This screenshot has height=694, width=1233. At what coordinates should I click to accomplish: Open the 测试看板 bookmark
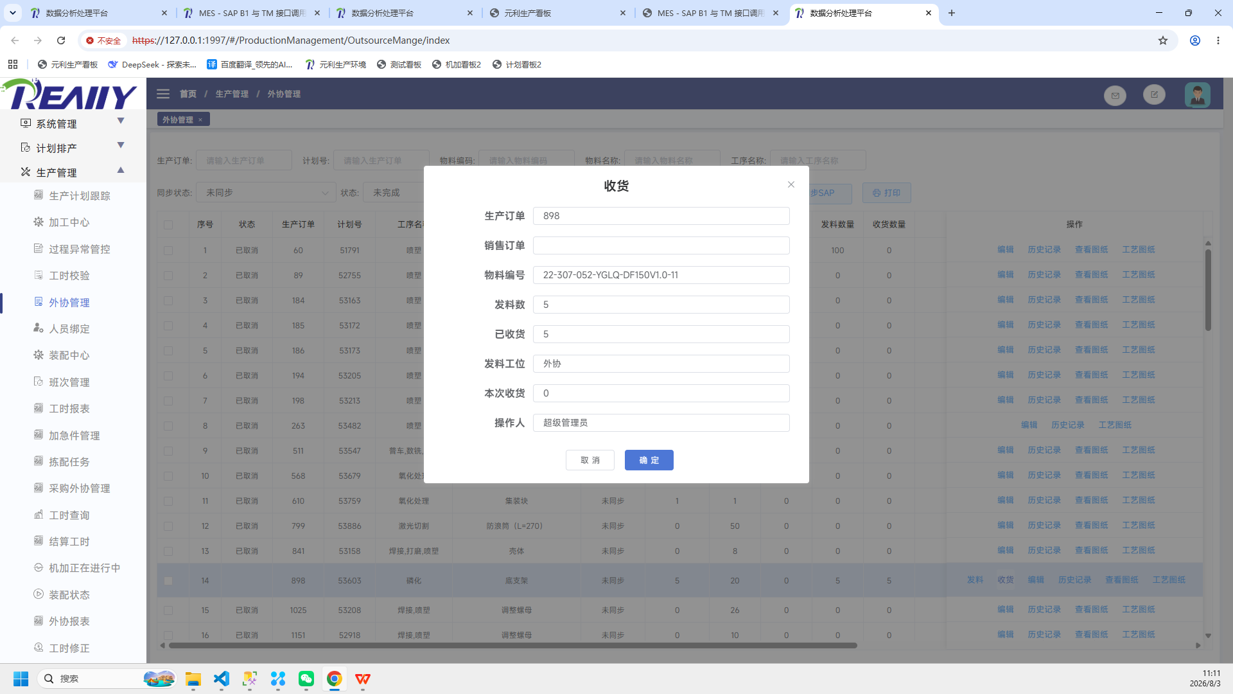point(399,64)
